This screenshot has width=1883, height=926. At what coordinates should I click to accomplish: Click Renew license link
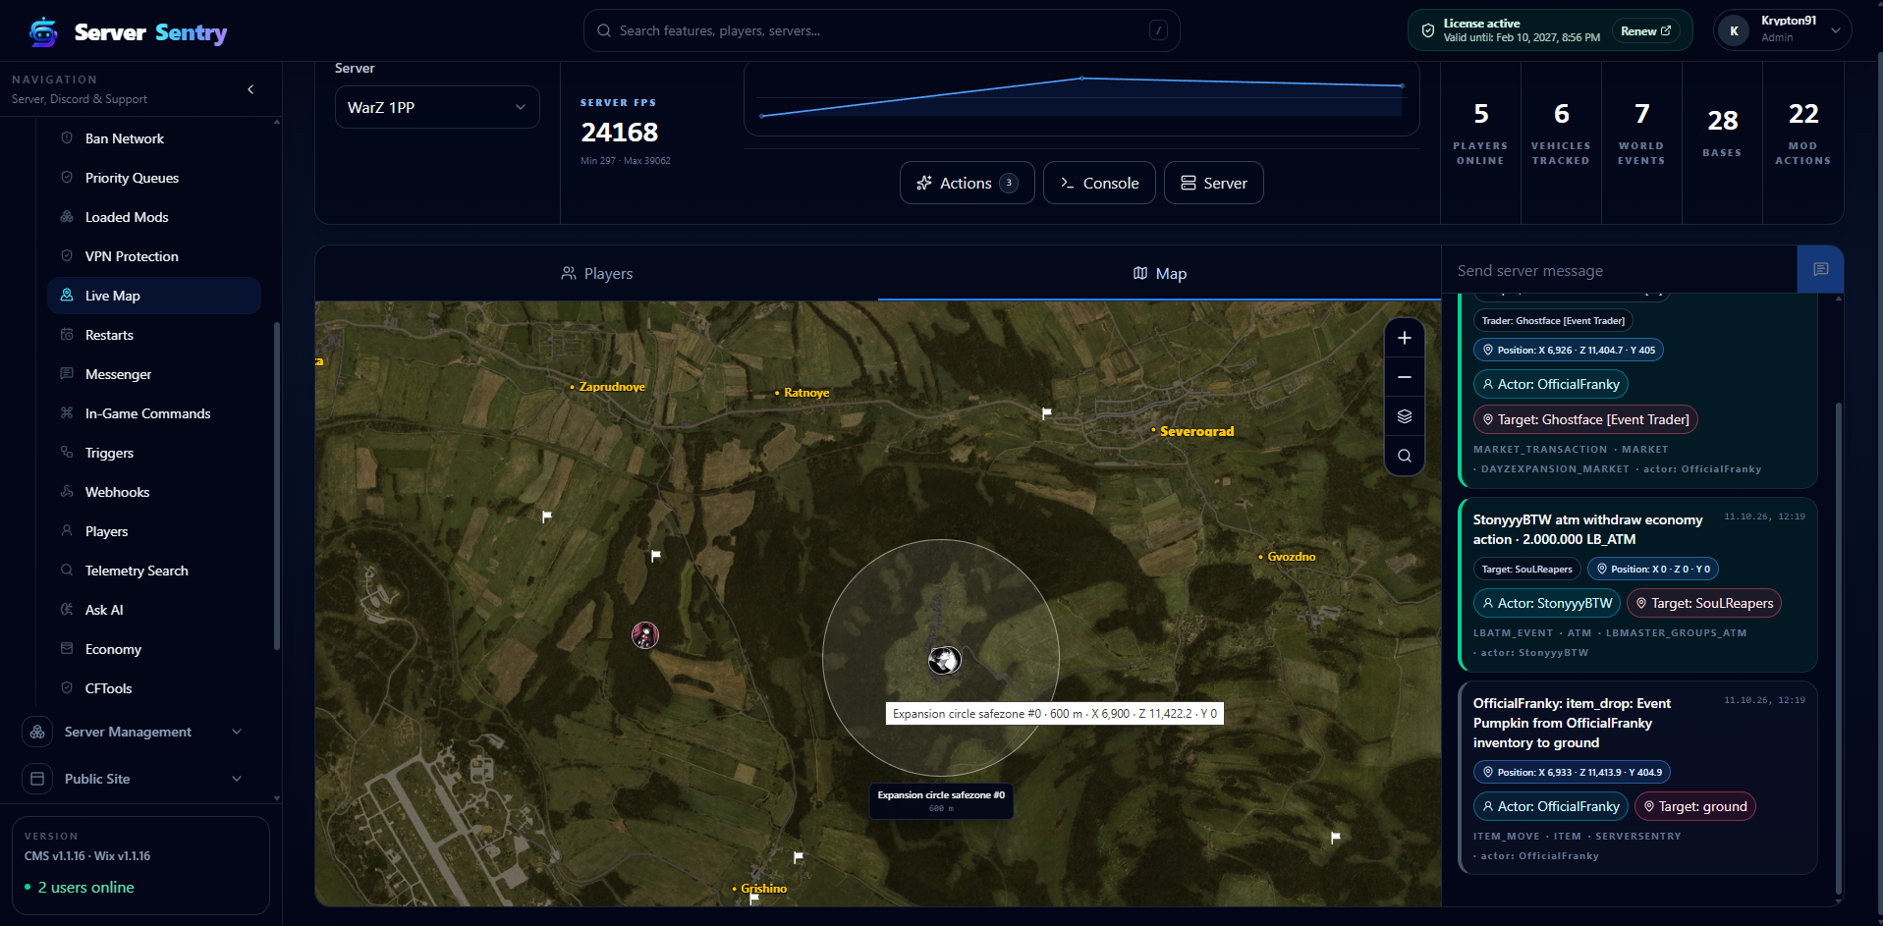click(x=1645, y=31)
